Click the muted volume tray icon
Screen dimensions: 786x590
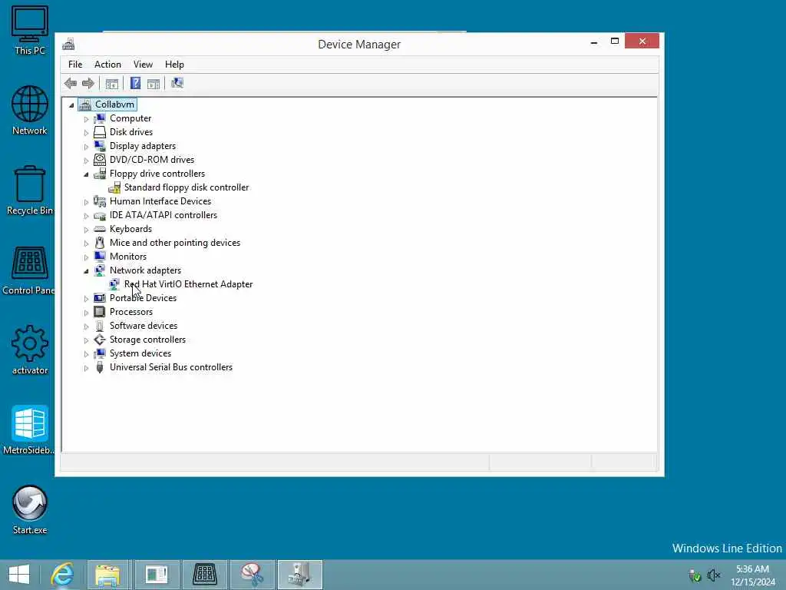[713, 575]
